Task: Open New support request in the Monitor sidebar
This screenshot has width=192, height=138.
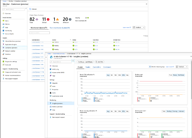Action: [x=11, y=79]
